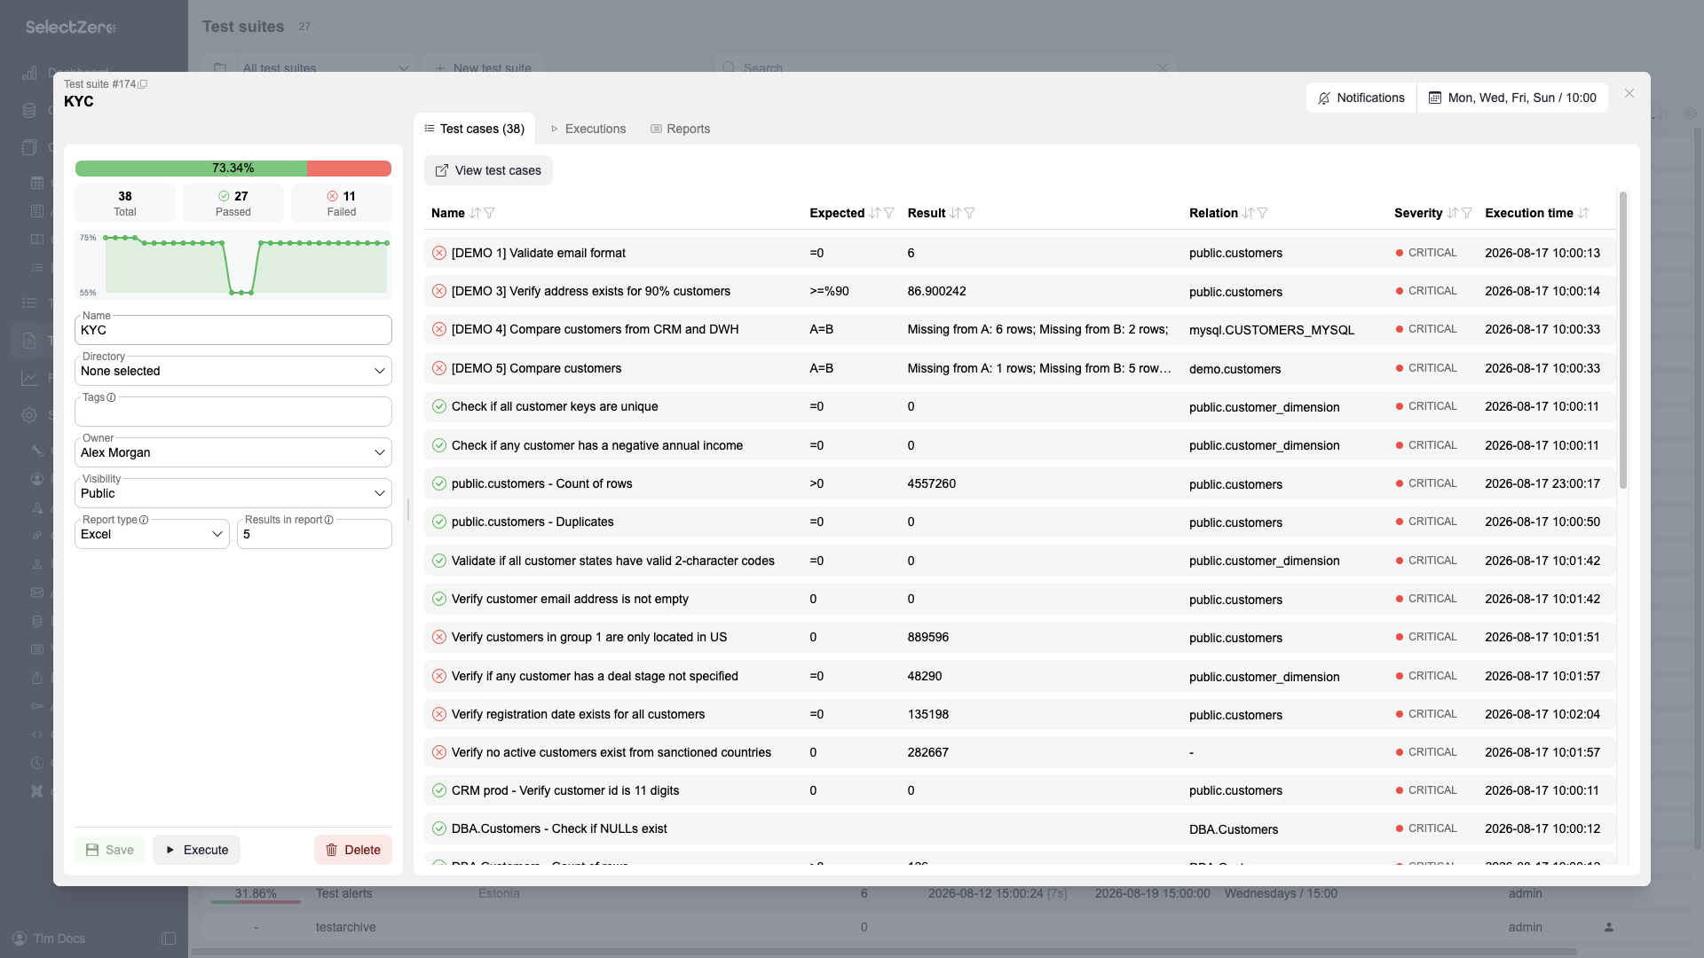Sort by Execution time column icon

point(1583,213)
